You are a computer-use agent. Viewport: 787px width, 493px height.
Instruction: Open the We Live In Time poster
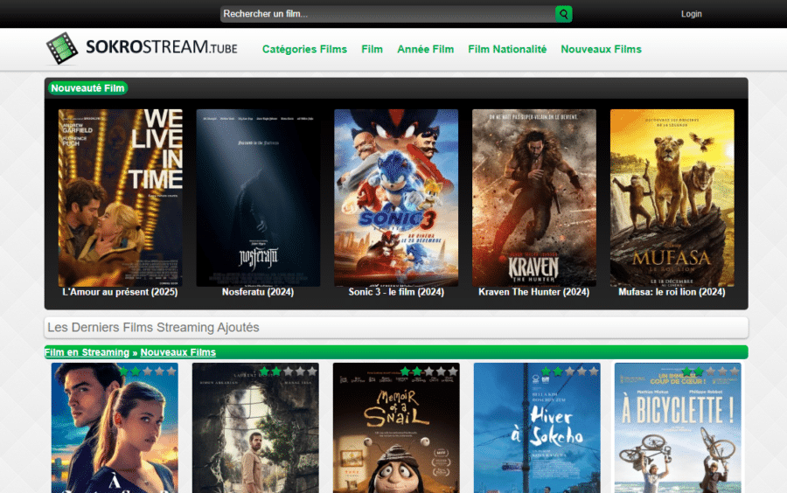121,198
